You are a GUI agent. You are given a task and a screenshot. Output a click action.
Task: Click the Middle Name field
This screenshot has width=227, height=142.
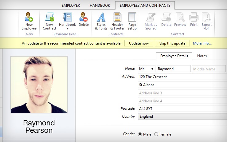coord(209,69)
